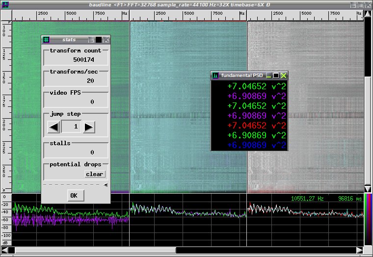The width and height of the screenshot is (373, 257).
Task: Click the horizontal scrollbar right arrow
Action: pyautogui.click(x=360, y=250)
